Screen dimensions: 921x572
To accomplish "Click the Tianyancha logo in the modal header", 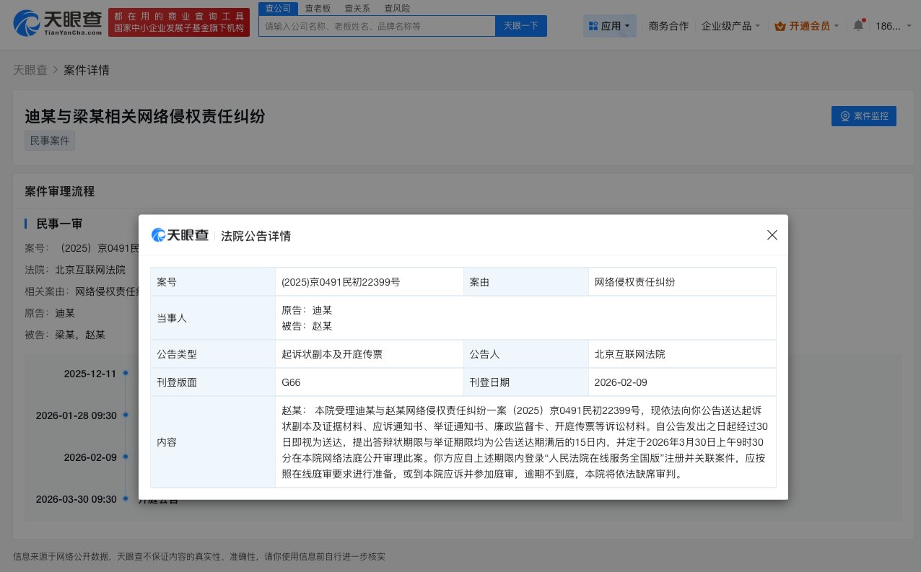I will (x=180, y=235).
